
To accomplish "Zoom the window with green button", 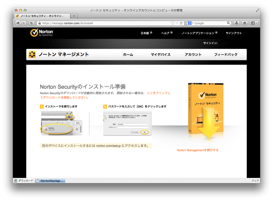I will click(25, 11).
